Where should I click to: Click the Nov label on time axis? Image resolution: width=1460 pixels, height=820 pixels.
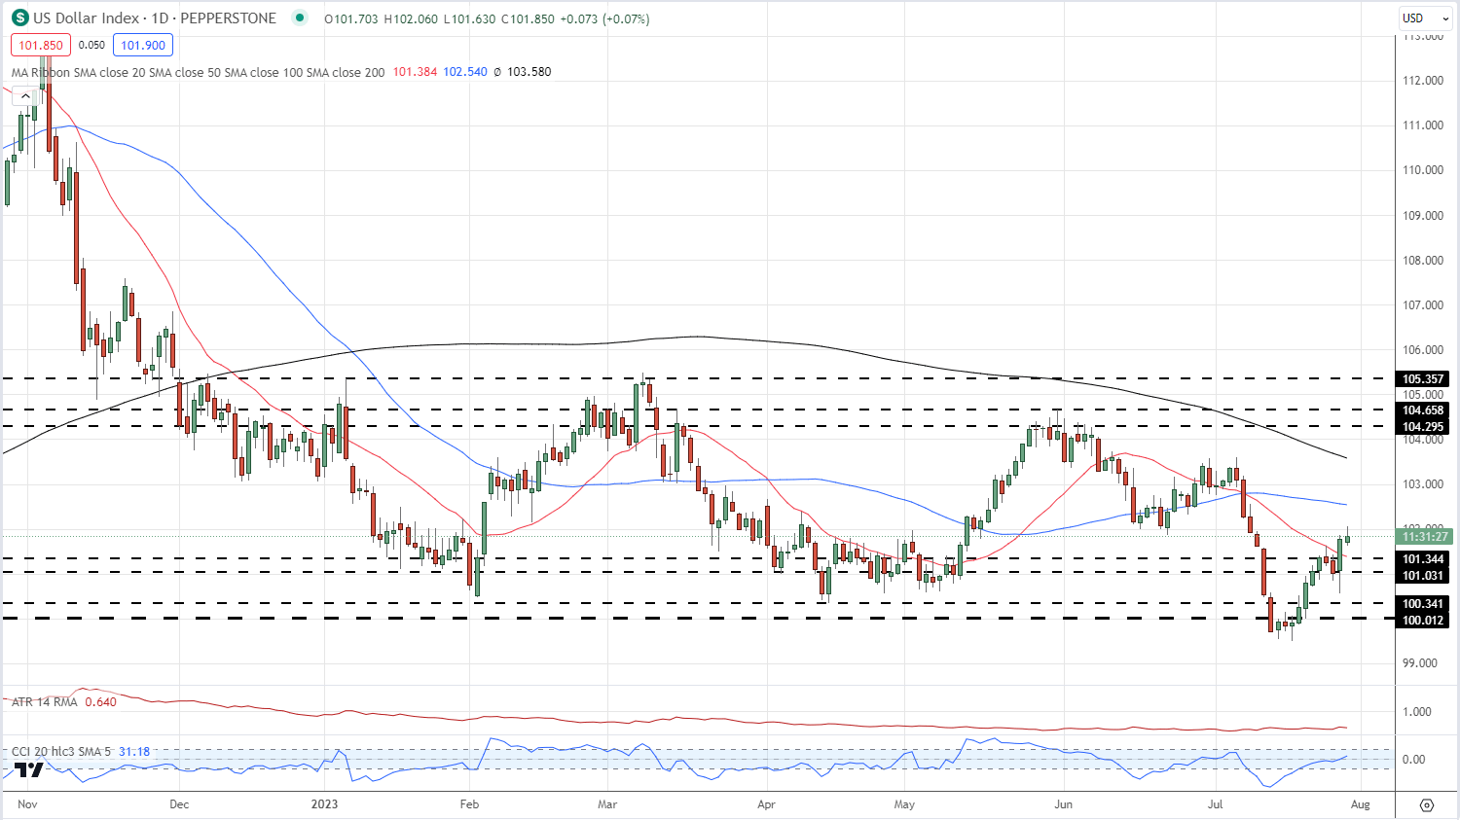pyautogui.click(x=27, y=804)
